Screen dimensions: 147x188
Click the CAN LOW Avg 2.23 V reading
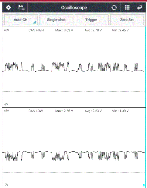pos(93,111)
